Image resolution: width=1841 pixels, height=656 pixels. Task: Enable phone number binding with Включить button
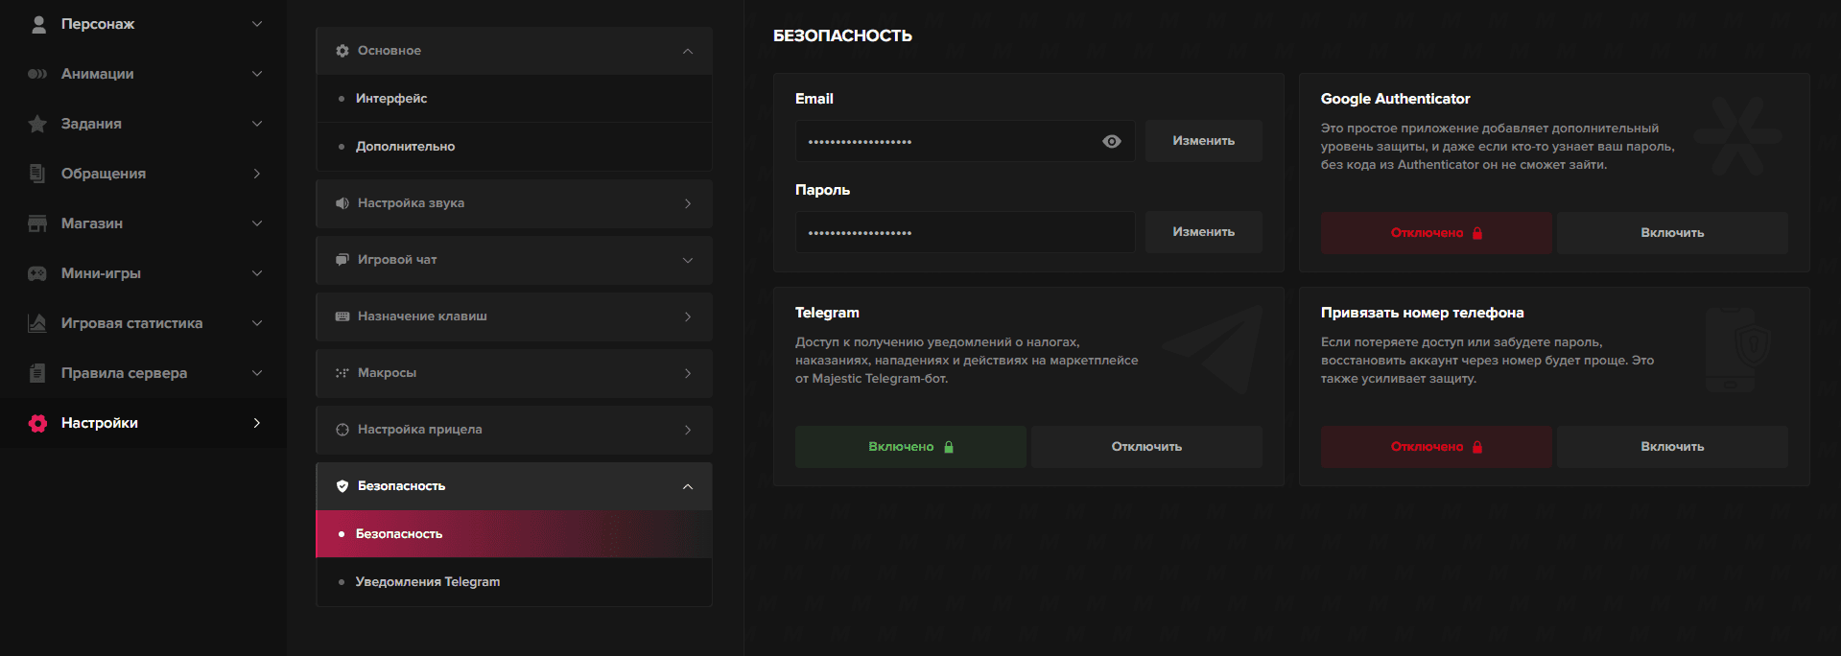click(1671, 447)
